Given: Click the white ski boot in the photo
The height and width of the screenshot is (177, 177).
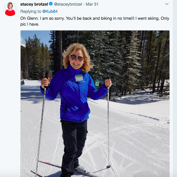Looking at the screenshot, I should tap(79, 168).
